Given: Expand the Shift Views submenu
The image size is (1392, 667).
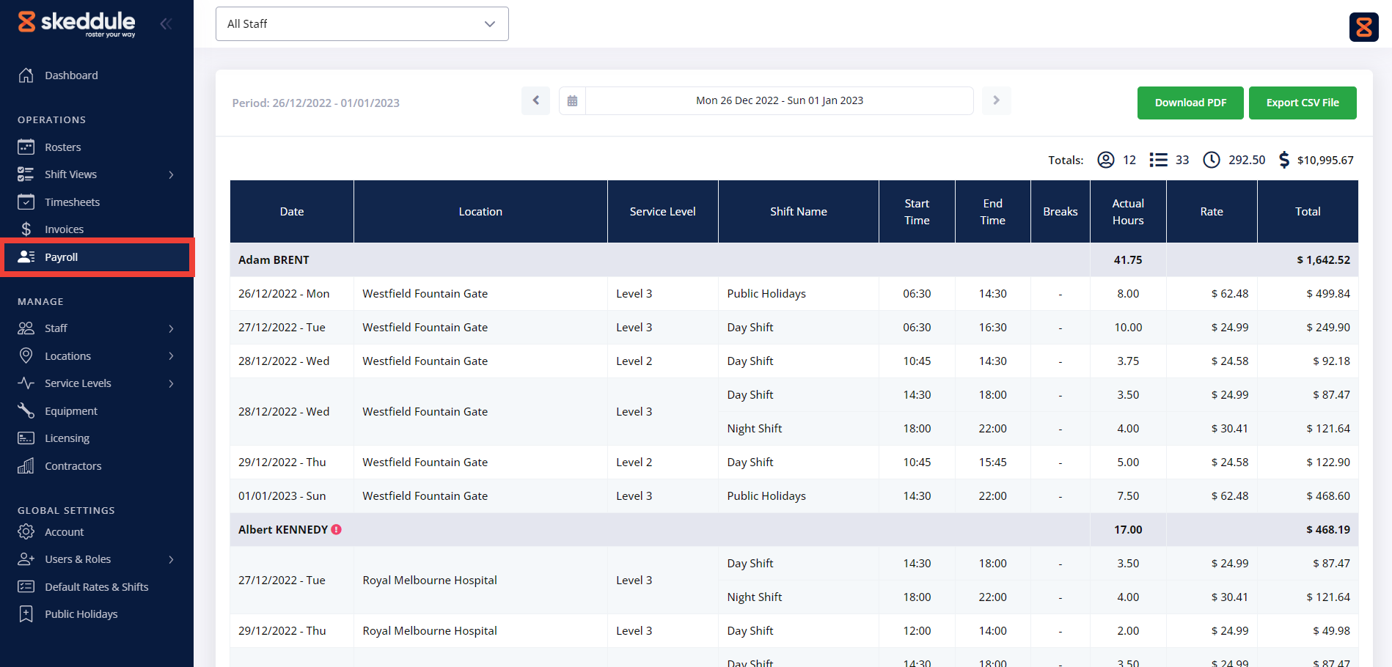Looking at the screenshot, I should pyautogui.click(x=171, y=174).
